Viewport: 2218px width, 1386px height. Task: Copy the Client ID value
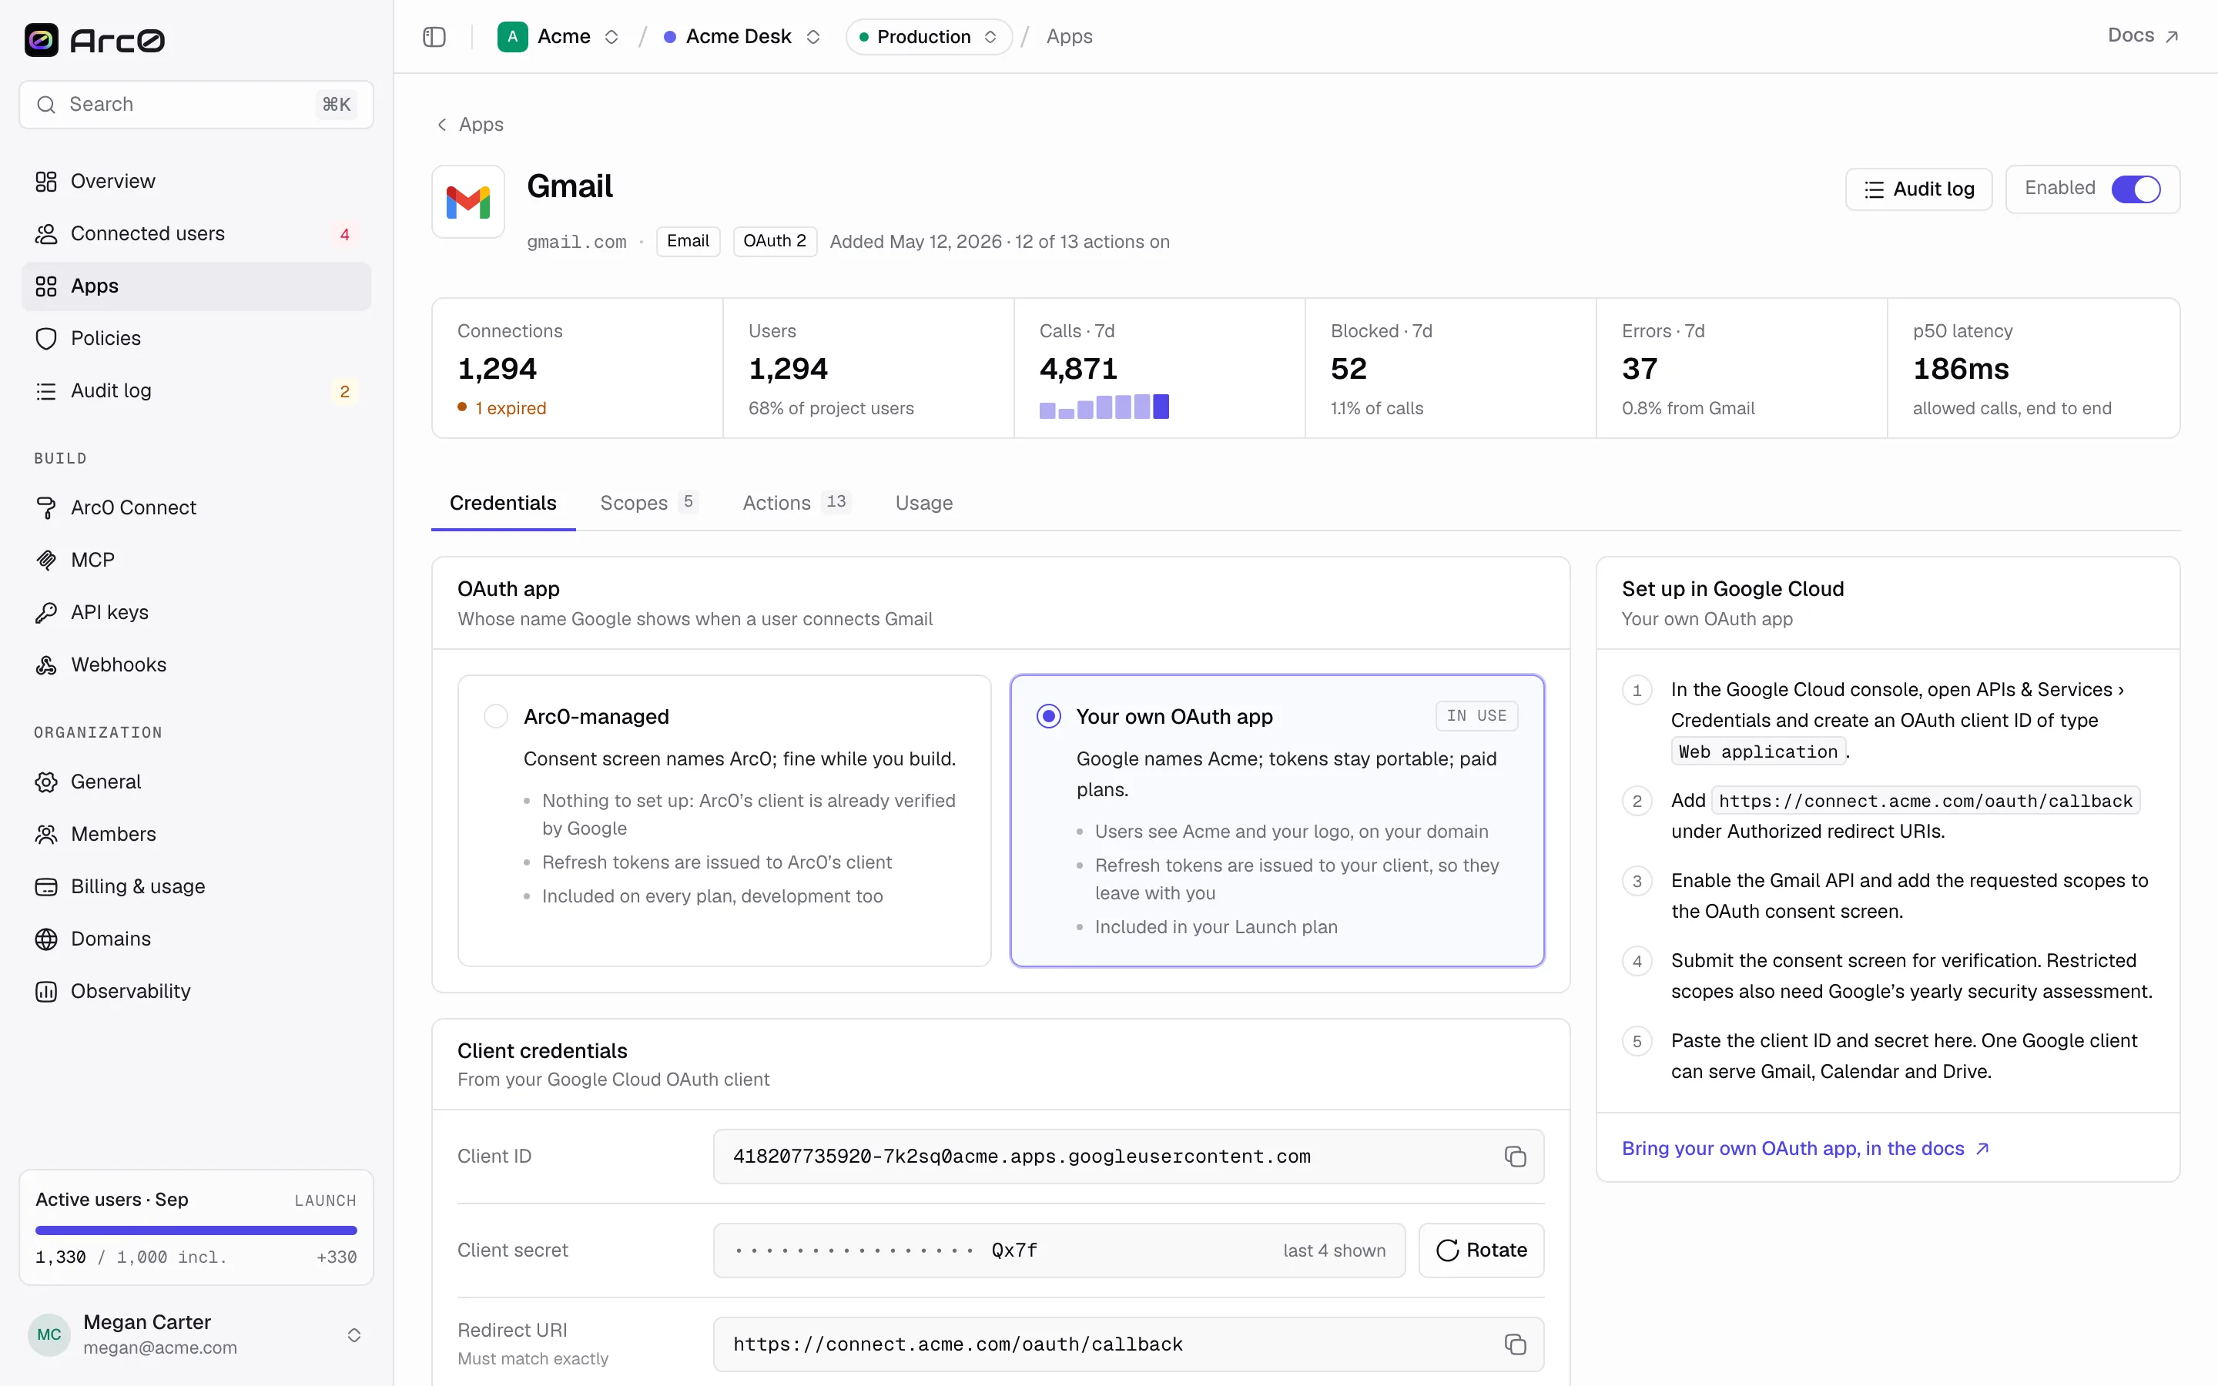coord(1515,1157)
